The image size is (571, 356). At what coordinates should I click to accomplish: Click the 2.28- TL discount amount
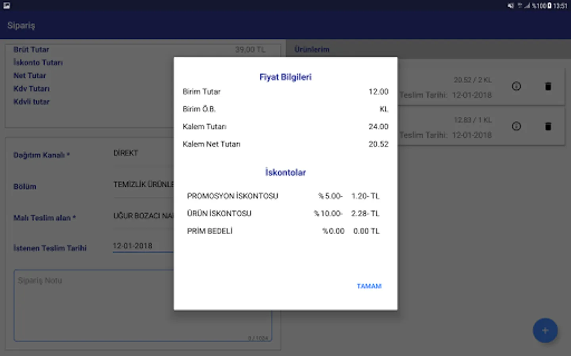pos(365,213)
